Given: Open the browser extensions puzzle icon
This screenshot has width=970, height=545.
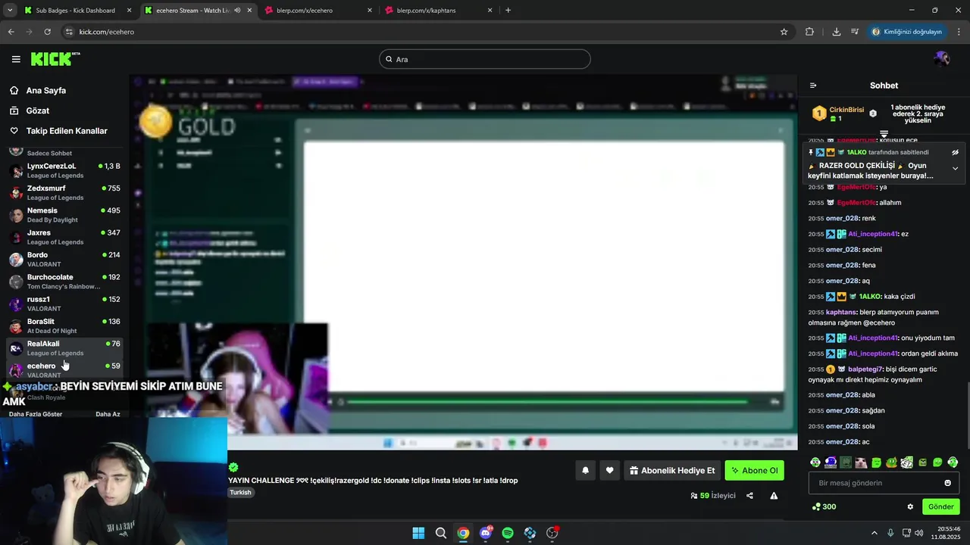Looking at the screenshot, I should click(x=809, y=32).
